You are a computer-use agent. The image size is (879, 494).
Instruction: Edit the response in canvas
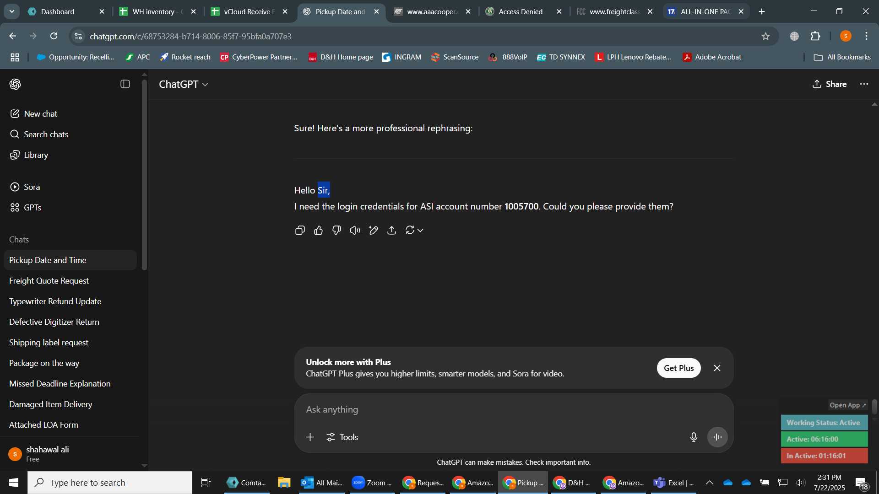pyautogui.click(x=374, y=231)
